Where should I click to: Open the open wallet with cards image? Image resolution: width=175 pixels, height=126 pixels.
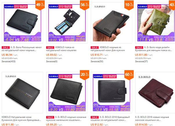67,23
